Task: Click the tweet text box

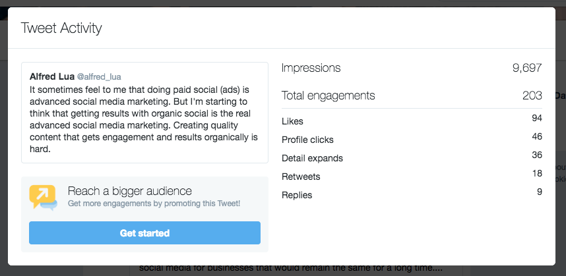Action: 144,113
